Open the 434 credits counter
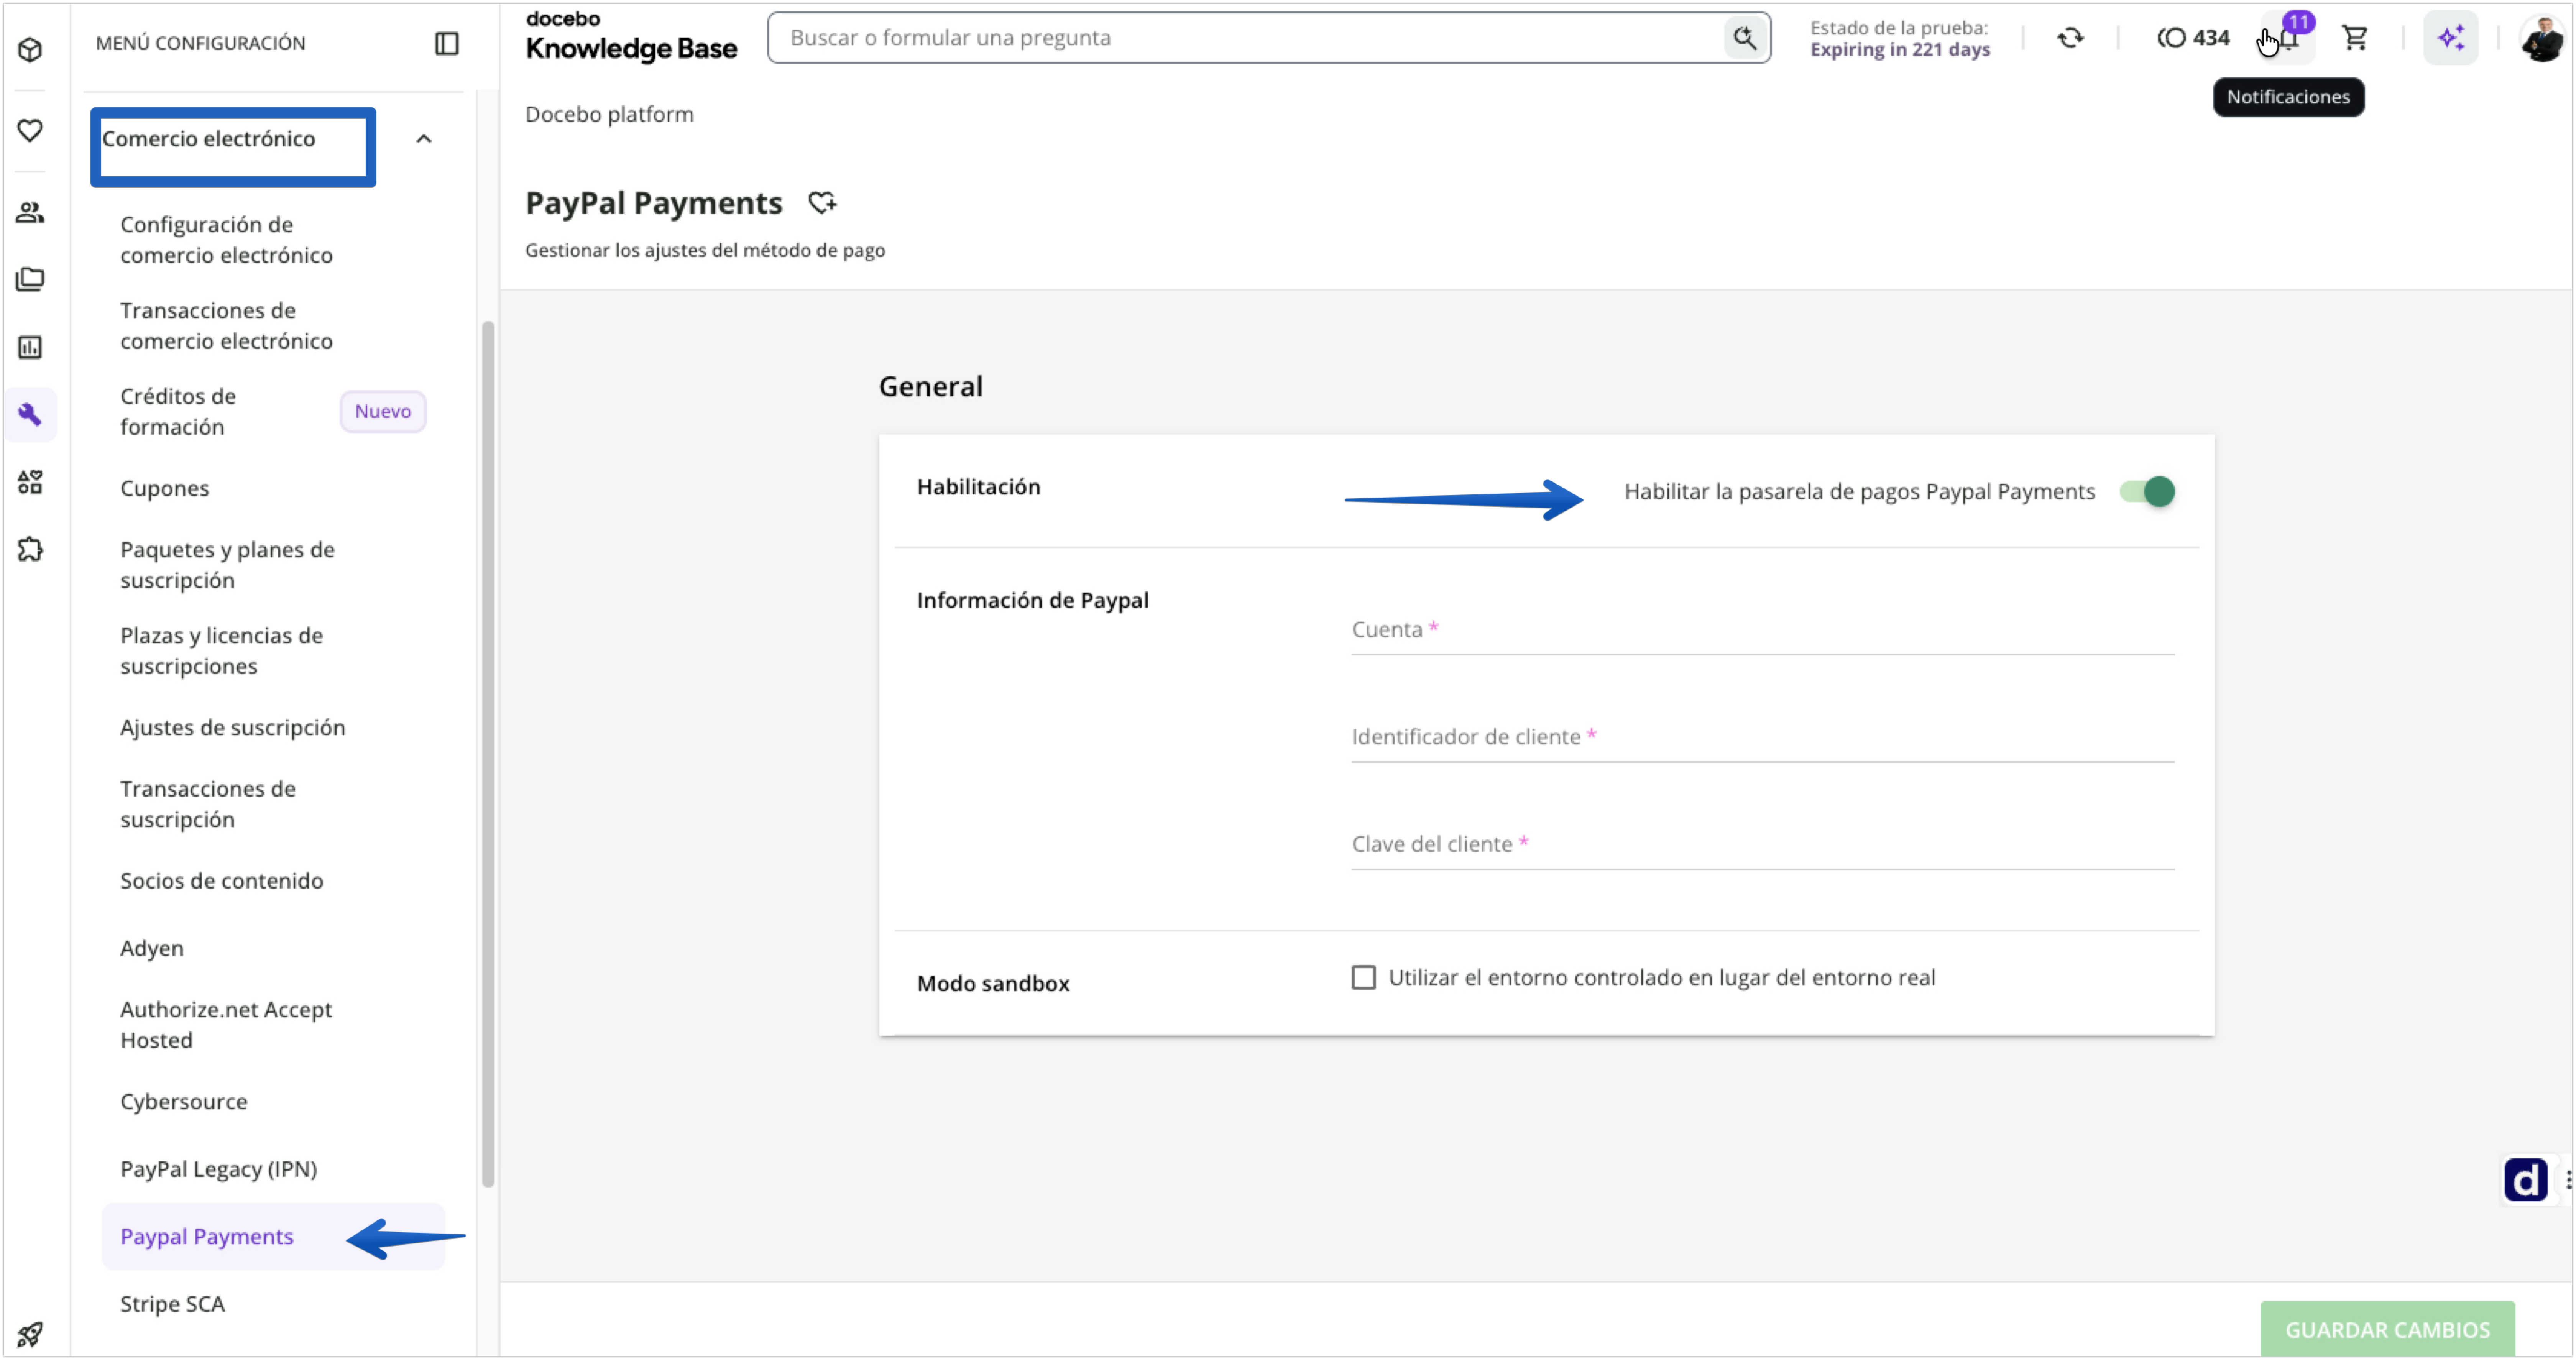 click(x=2193, y=38)
